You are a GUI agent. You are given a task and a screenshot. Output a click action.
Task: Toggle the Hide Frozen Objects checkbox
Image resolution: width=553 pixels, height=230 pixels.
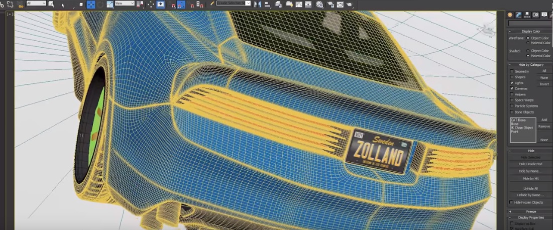[512, 202]
